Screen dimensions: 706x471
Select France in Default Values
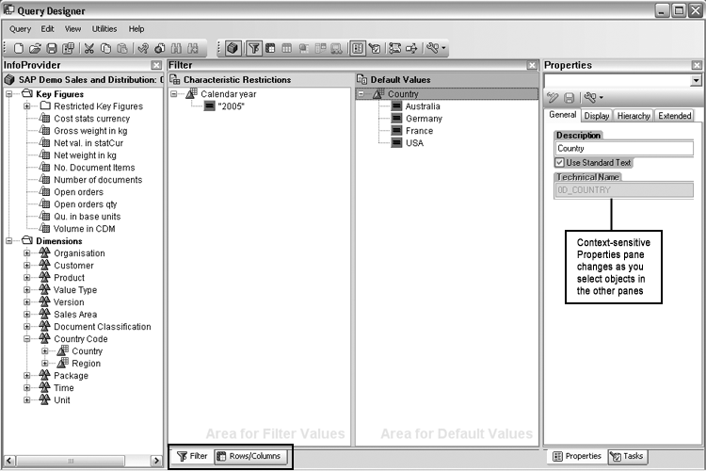tap(419, 131)
